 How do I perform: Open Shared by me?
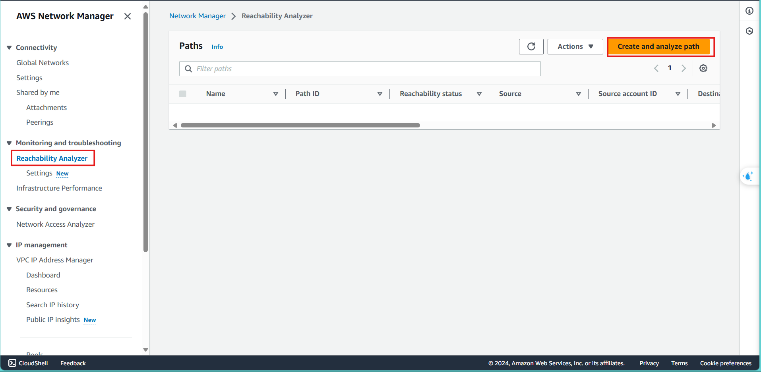(38, 93)
